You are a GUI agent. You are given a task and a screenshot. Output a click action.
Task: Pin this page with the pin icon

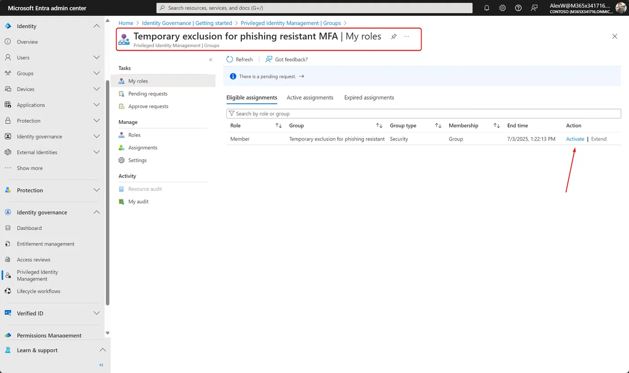pyautogui.click(x=394, y=36)
